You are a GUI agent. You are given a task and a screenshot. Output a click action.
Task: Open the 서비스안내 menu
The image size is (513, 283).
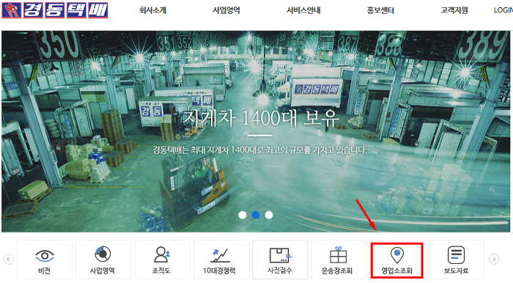(x=303, y=10)
